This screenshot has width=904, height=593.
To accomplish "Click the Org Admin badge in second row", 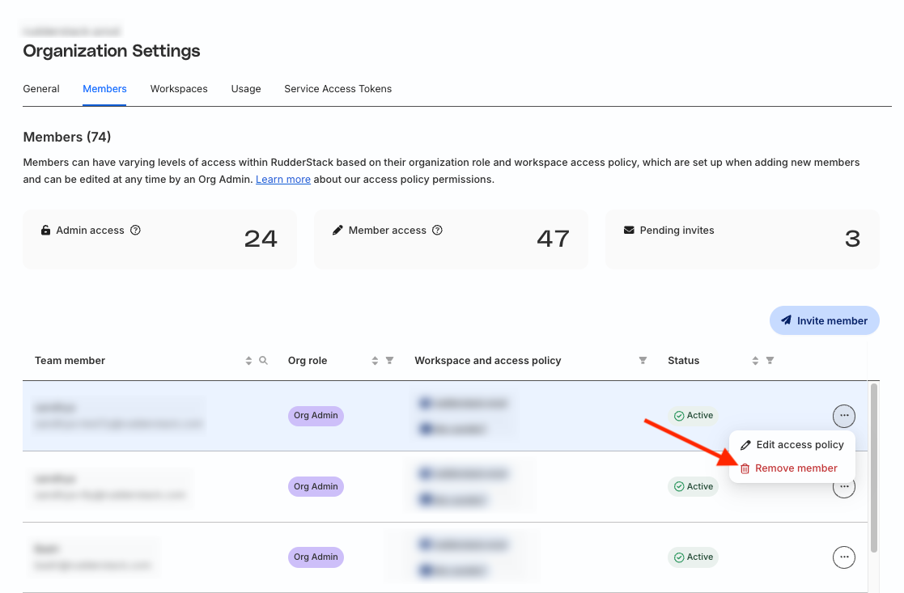I will click(x=316, y=486).
